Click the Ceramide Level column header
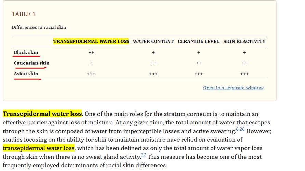This screenshot has width=305, height=171. [x=198, y=41]
